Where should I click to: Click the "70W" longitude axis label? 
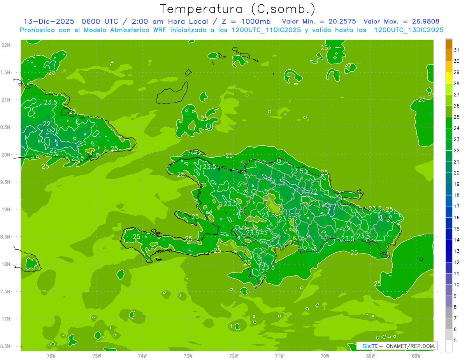coord(325,356)
